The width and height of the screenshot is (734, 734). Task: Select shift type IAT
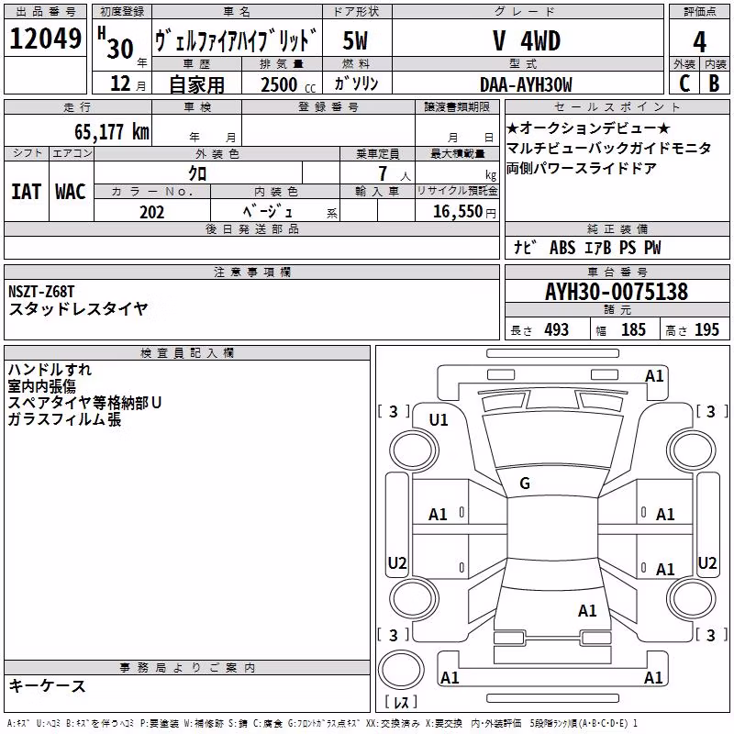[x=27, y=192]
